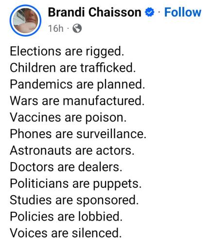This screenshot has height=244, width=210.
Task: Click the line 'Wars are manufactured.'
Action: click(x=77, y=101)
